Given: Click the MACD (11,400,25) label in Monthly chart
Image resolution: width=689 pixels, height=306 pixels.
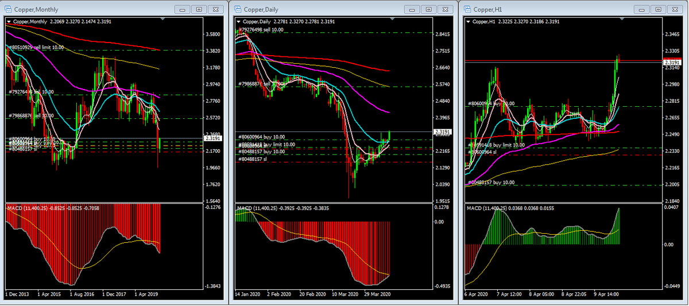Looking at the screenshot, I should [x=29, y=208].
